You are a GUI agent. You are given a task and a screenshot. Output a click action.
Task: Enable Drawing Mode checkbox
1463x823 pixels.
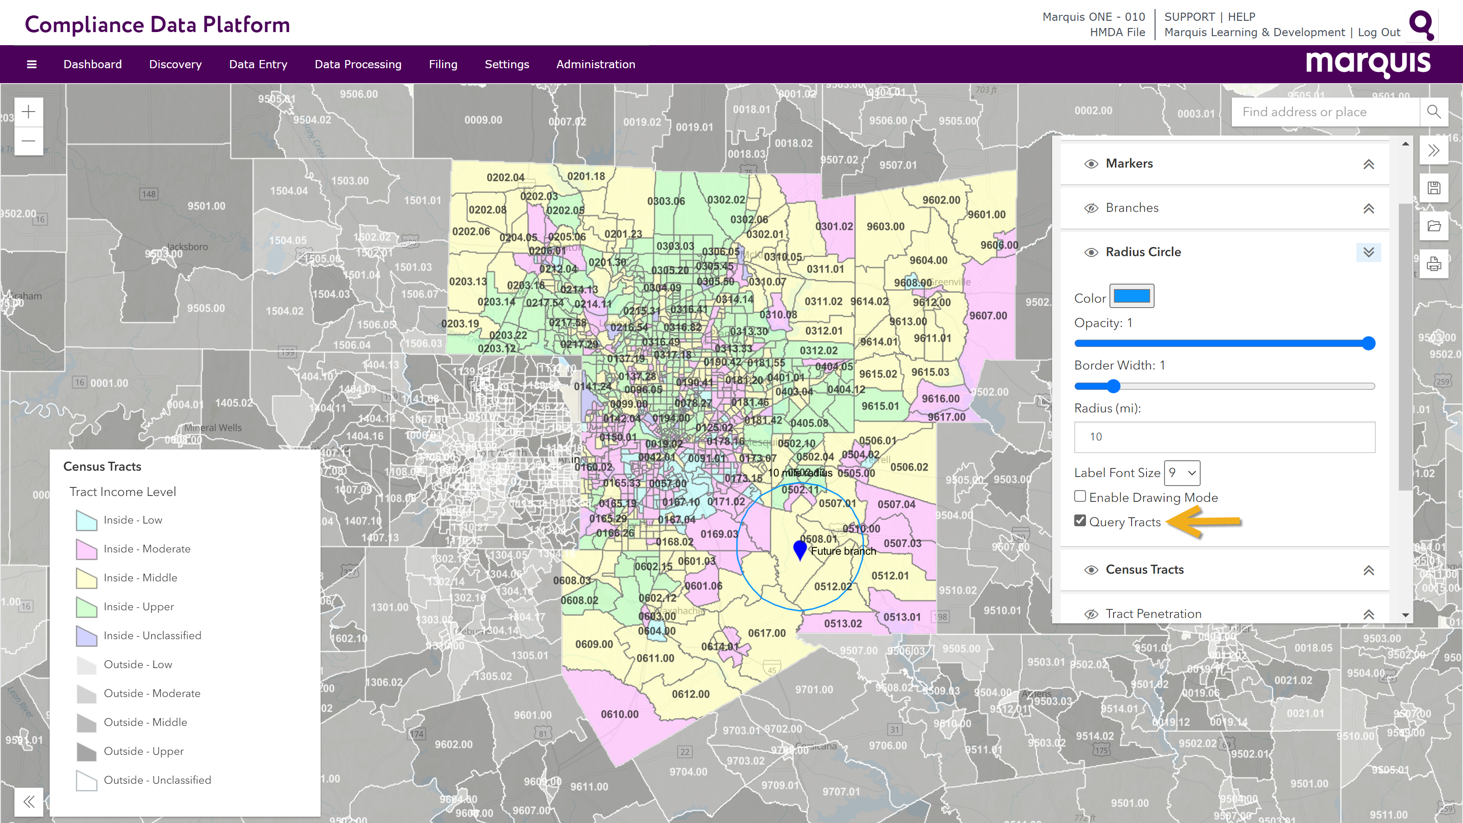tap(1080, 496)
